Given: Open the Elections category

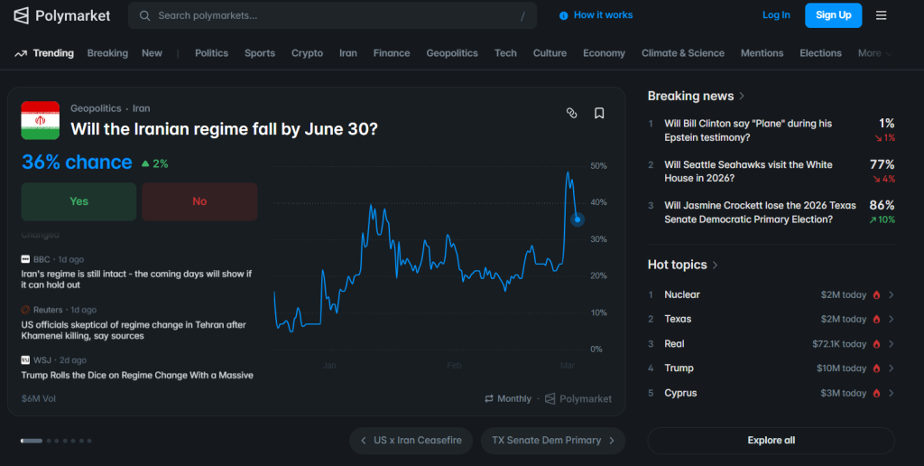Looking at the screenshot, I should coord(820,53).
